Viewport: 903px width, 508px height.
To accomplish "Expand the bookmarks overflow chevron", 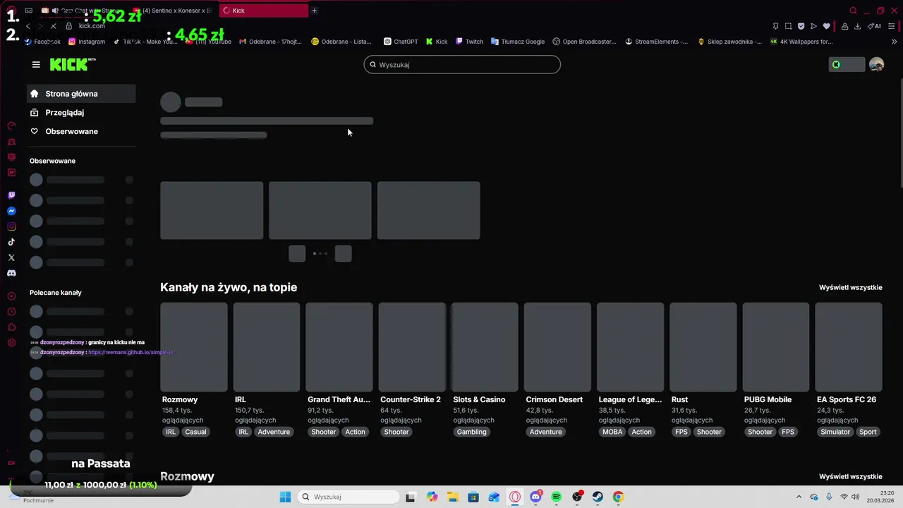I will pyautogui.click(x=895, y=42).
